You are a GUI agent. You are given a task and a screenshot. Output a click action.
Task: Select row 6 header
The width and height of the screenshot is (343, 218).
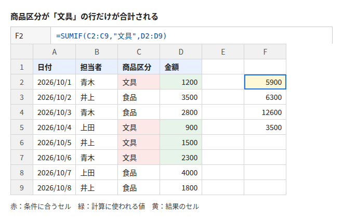click(x=22, y=143)
